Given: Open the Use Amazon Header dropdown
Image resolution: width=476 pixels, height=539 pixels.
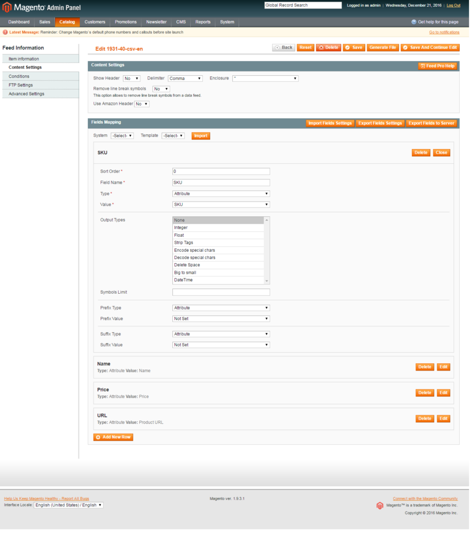Looking at the screenshot, I should 142,104.
